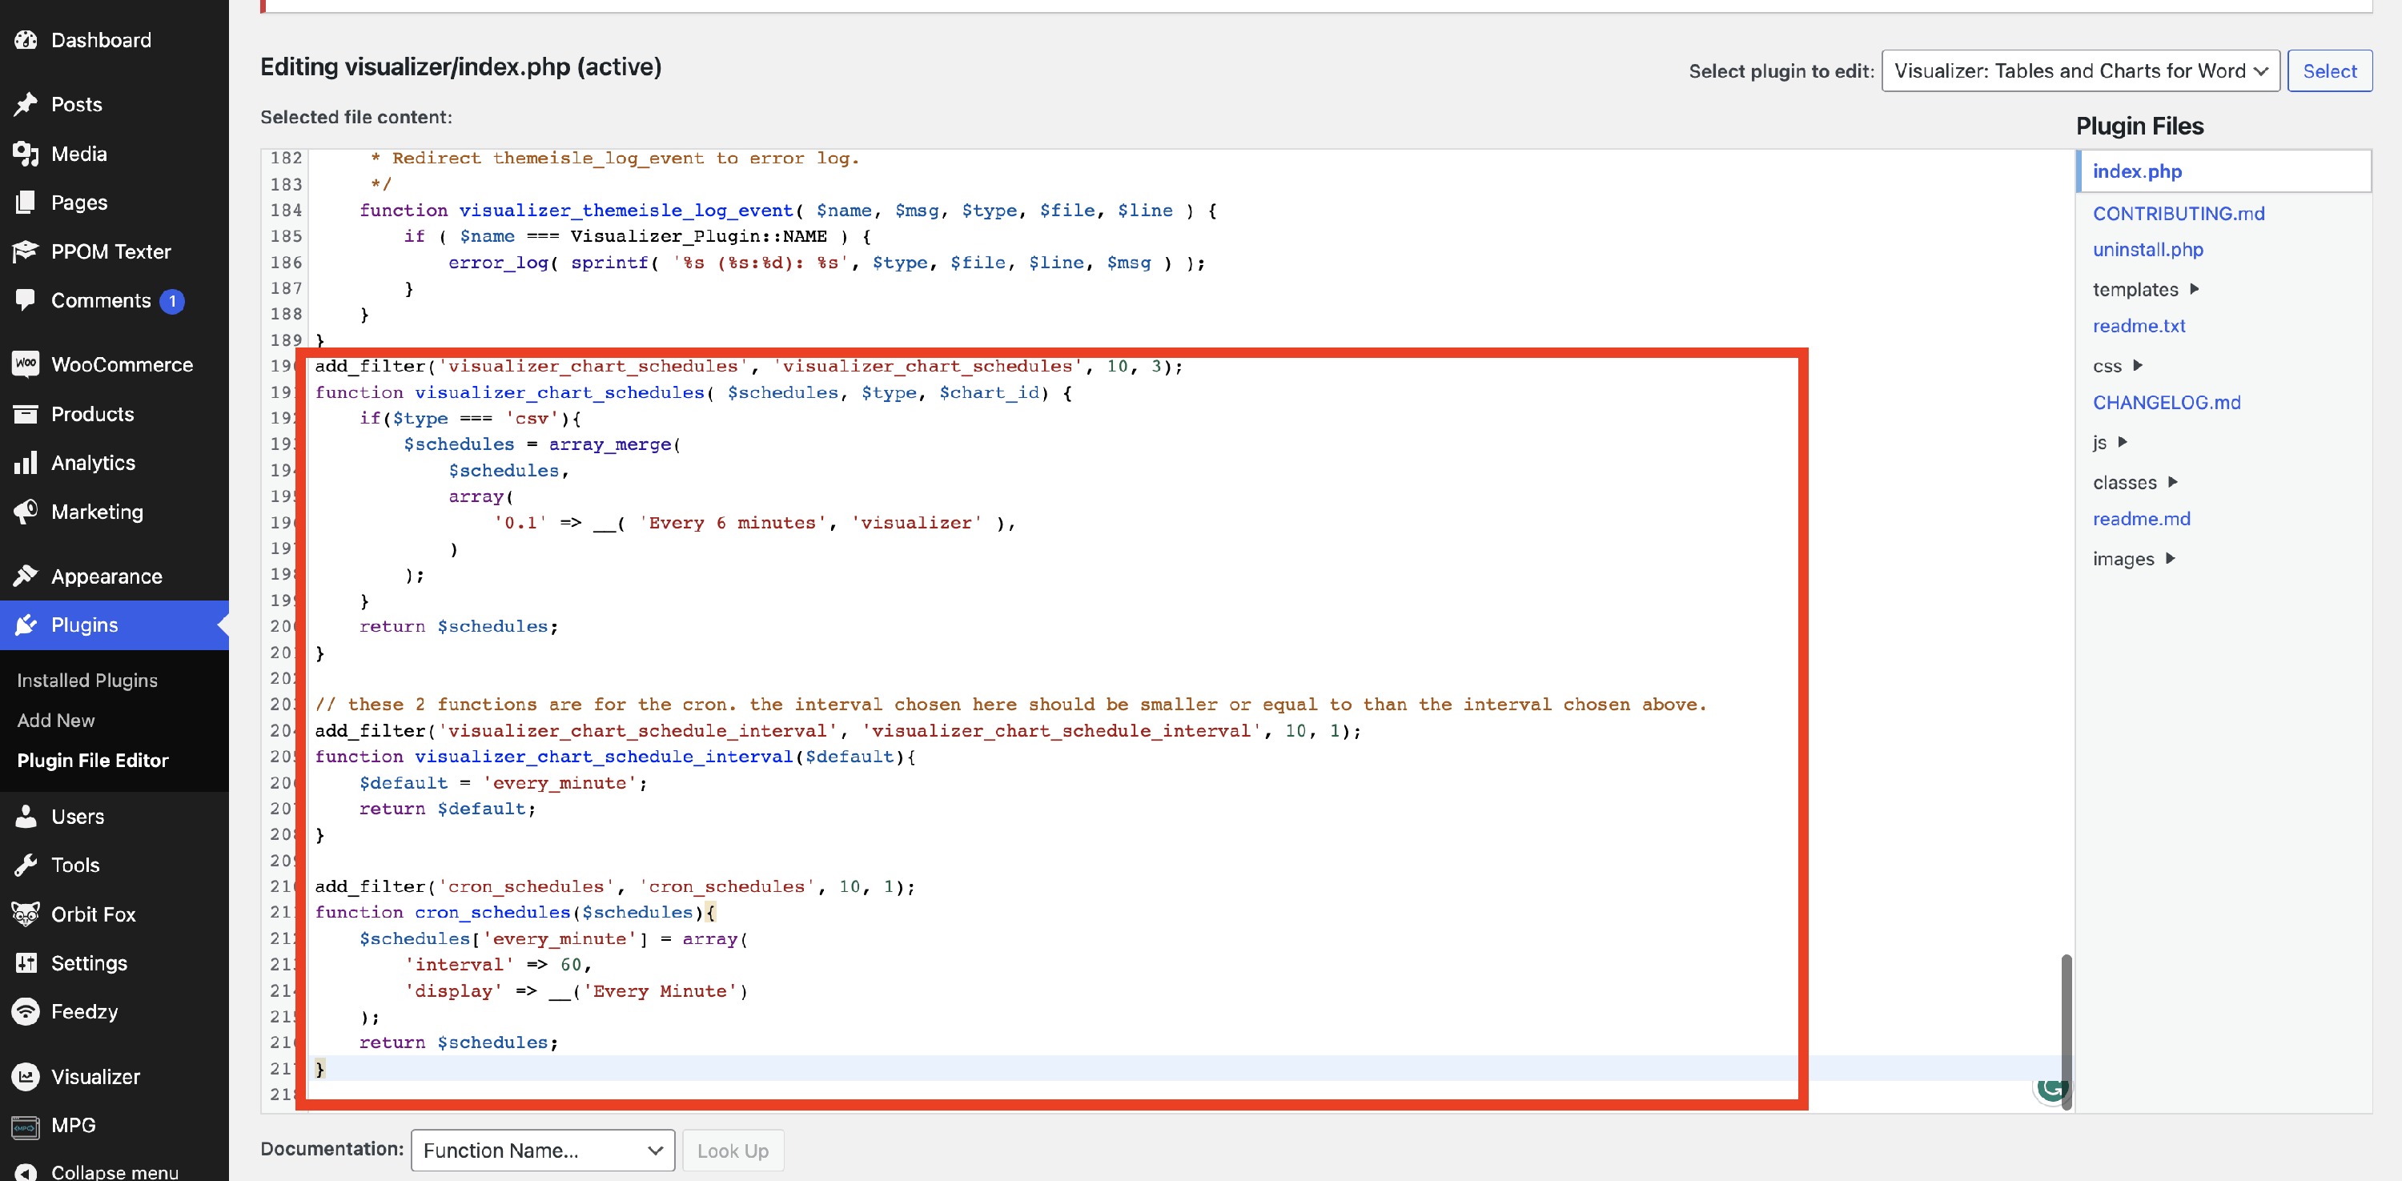Click the Orbit Fox fox icon
This screenshot has width=2402, height=1181.
click(x=25, y=914)
